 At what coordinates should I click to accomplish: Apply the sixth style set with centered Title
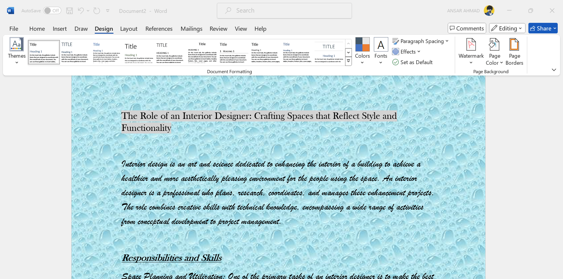coord(202,52)
